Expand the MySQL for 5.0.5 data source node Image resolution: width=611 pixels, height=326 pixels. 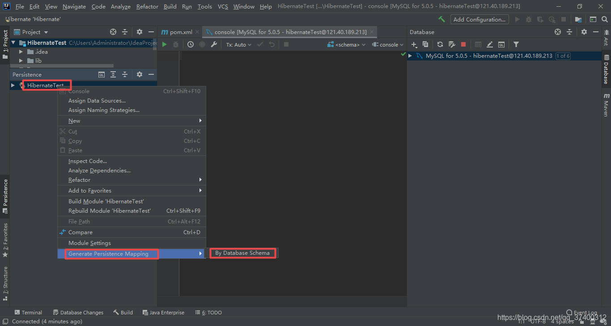pos(410,56)
